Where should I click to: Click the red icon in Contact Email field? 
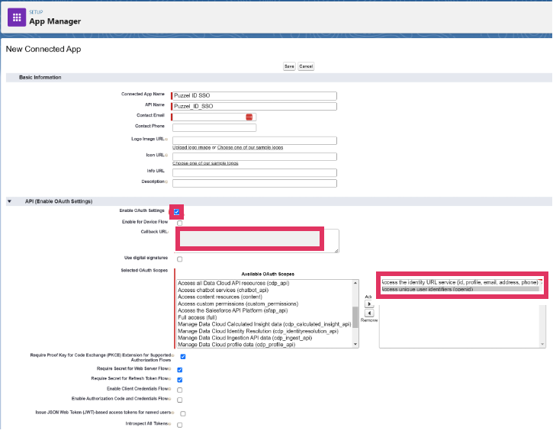249,117
